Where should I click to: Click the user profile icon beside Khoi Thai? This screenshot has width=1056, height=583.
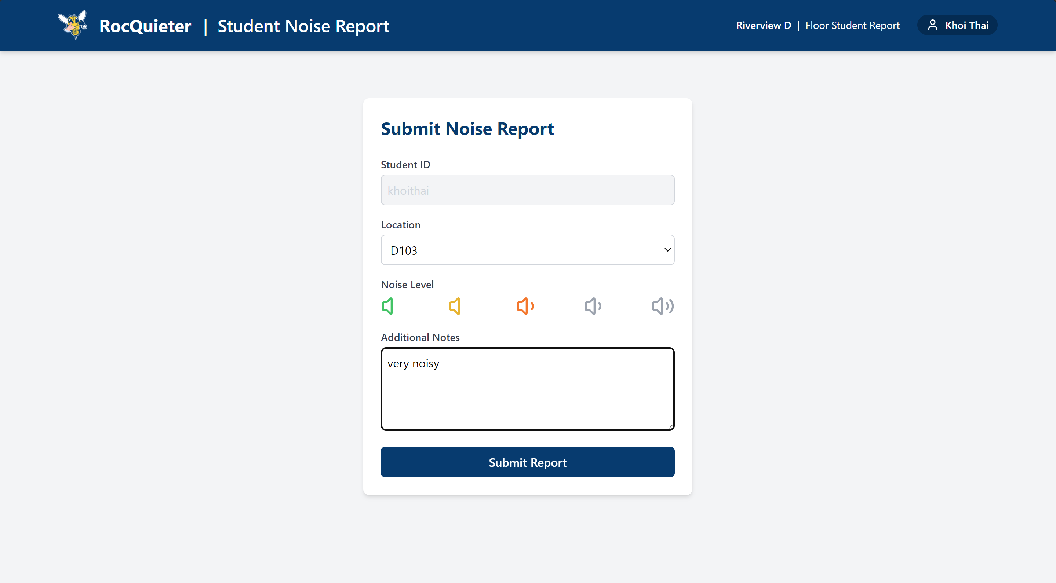(x=932, y=25)
